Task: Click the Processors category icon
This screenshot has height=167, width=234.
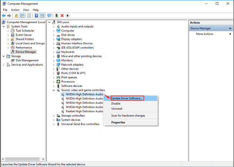Action: pyautogui.click(x=58, y=82)
